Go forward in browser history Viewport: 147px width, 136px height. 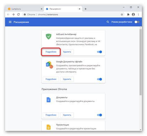(x=13, y=15)
